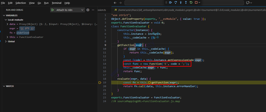Image resolution: width=266 pixels, height=112 pixels.
Task: Expand the data Proxy(Object) variable
Action: (8, 24)
